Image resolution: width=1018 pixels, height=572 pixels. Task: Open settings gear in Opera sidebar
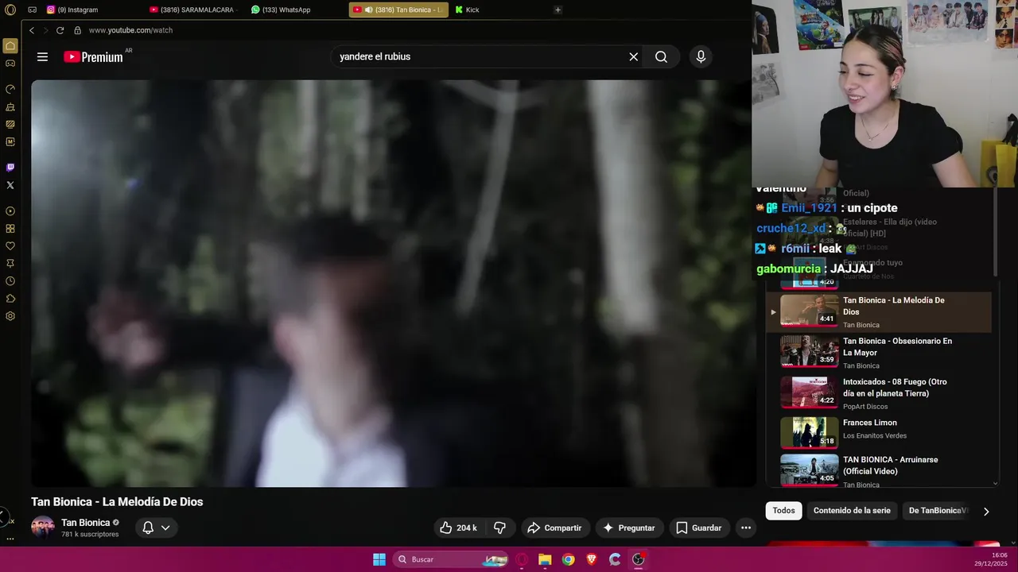click(x=10, y=316)
